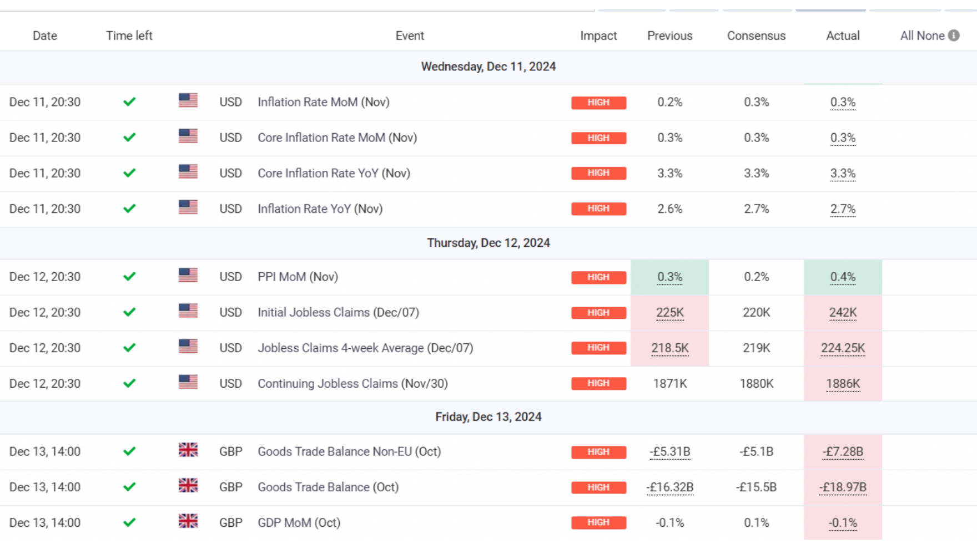This screenshot has height=549, width=977.
Task: Click green checkmark in Continuing Jobless Claims row
Action: (x=129, y=383)
